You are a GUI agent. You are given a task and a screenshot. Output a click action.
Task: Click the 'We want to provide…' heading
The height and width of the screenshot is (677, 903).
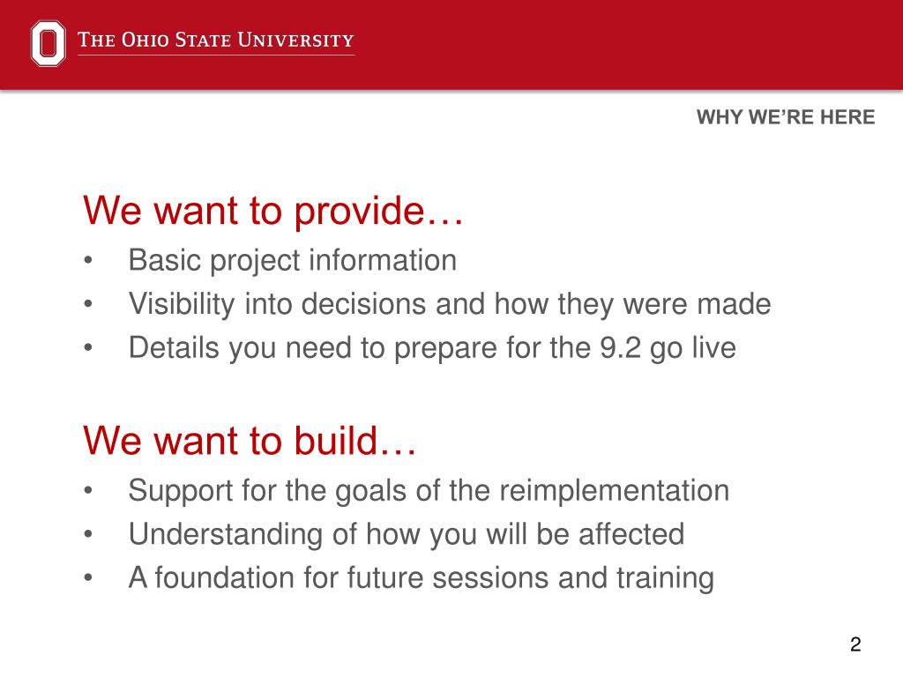click(273, 212)
